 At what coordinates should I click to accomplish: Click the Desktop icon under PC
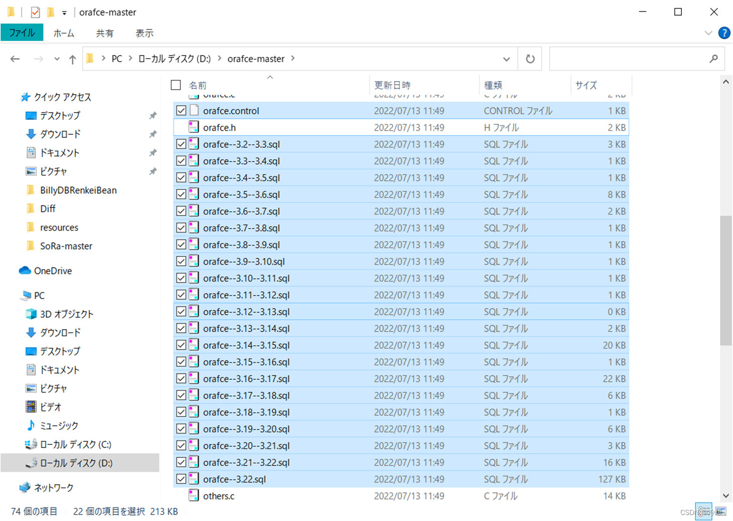[x=31, y=351]
